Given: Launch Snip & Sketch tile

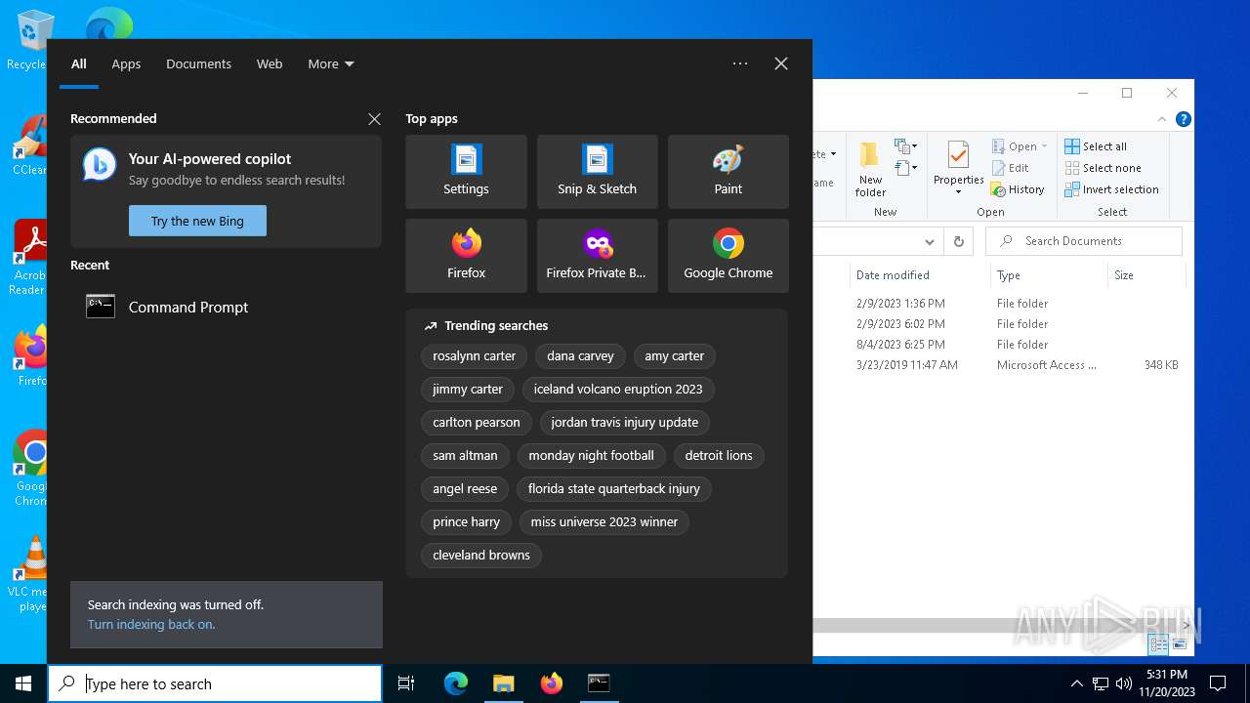Looking at the screenshot, I should [x=597, y=172].
